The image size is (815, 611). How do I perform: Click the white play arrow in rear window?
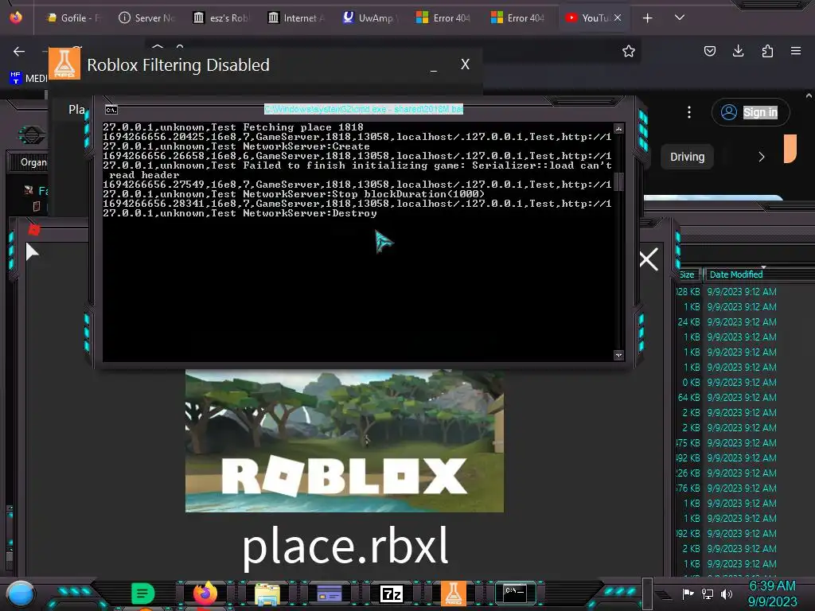32,252
